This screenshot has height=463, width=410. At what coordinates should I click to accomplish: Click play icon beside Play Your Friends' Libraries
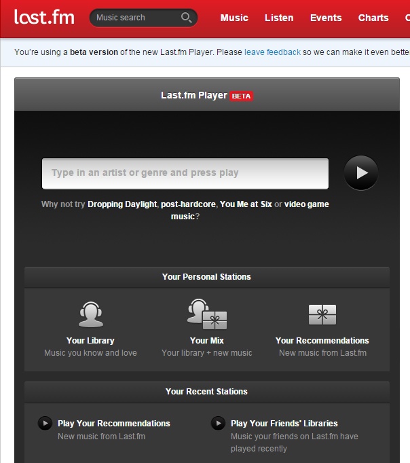218,423
